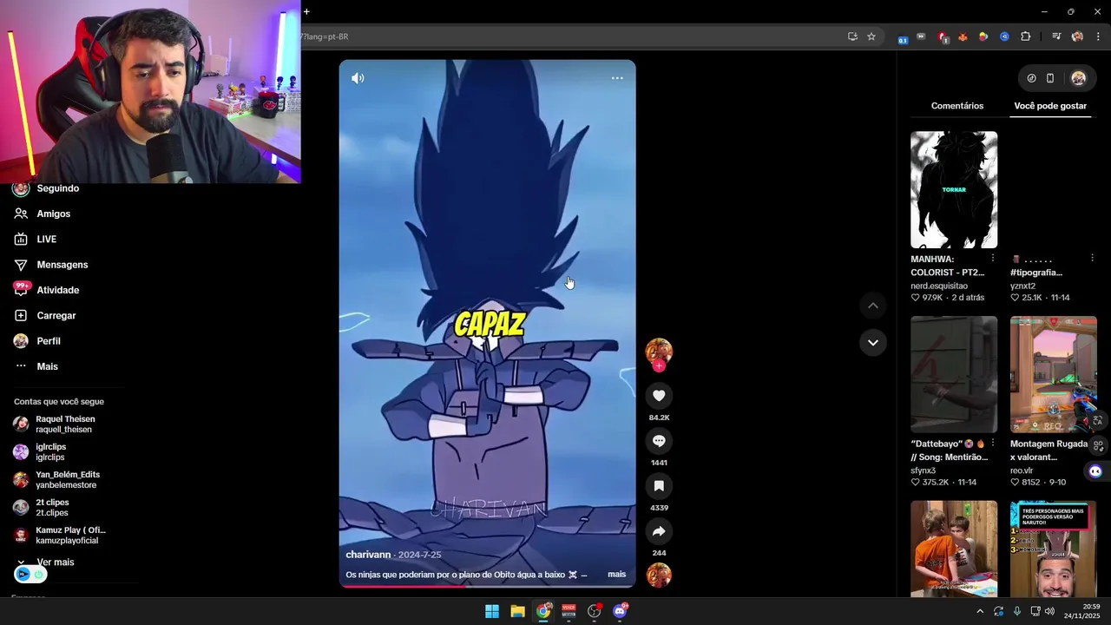Open the Chrome Extensions puzzle icon
Screen dimensions: 1111x625
point(1026,36)
